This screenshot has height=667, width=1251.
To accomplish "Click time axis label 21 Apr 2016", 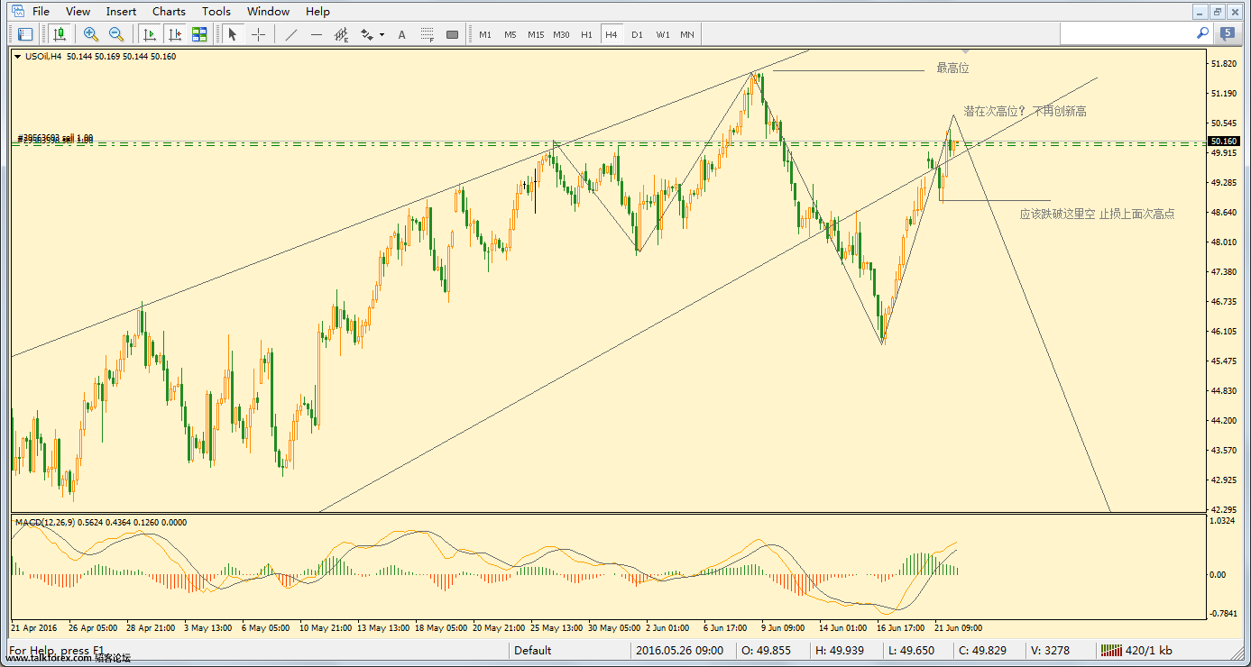I will [33, 627].
